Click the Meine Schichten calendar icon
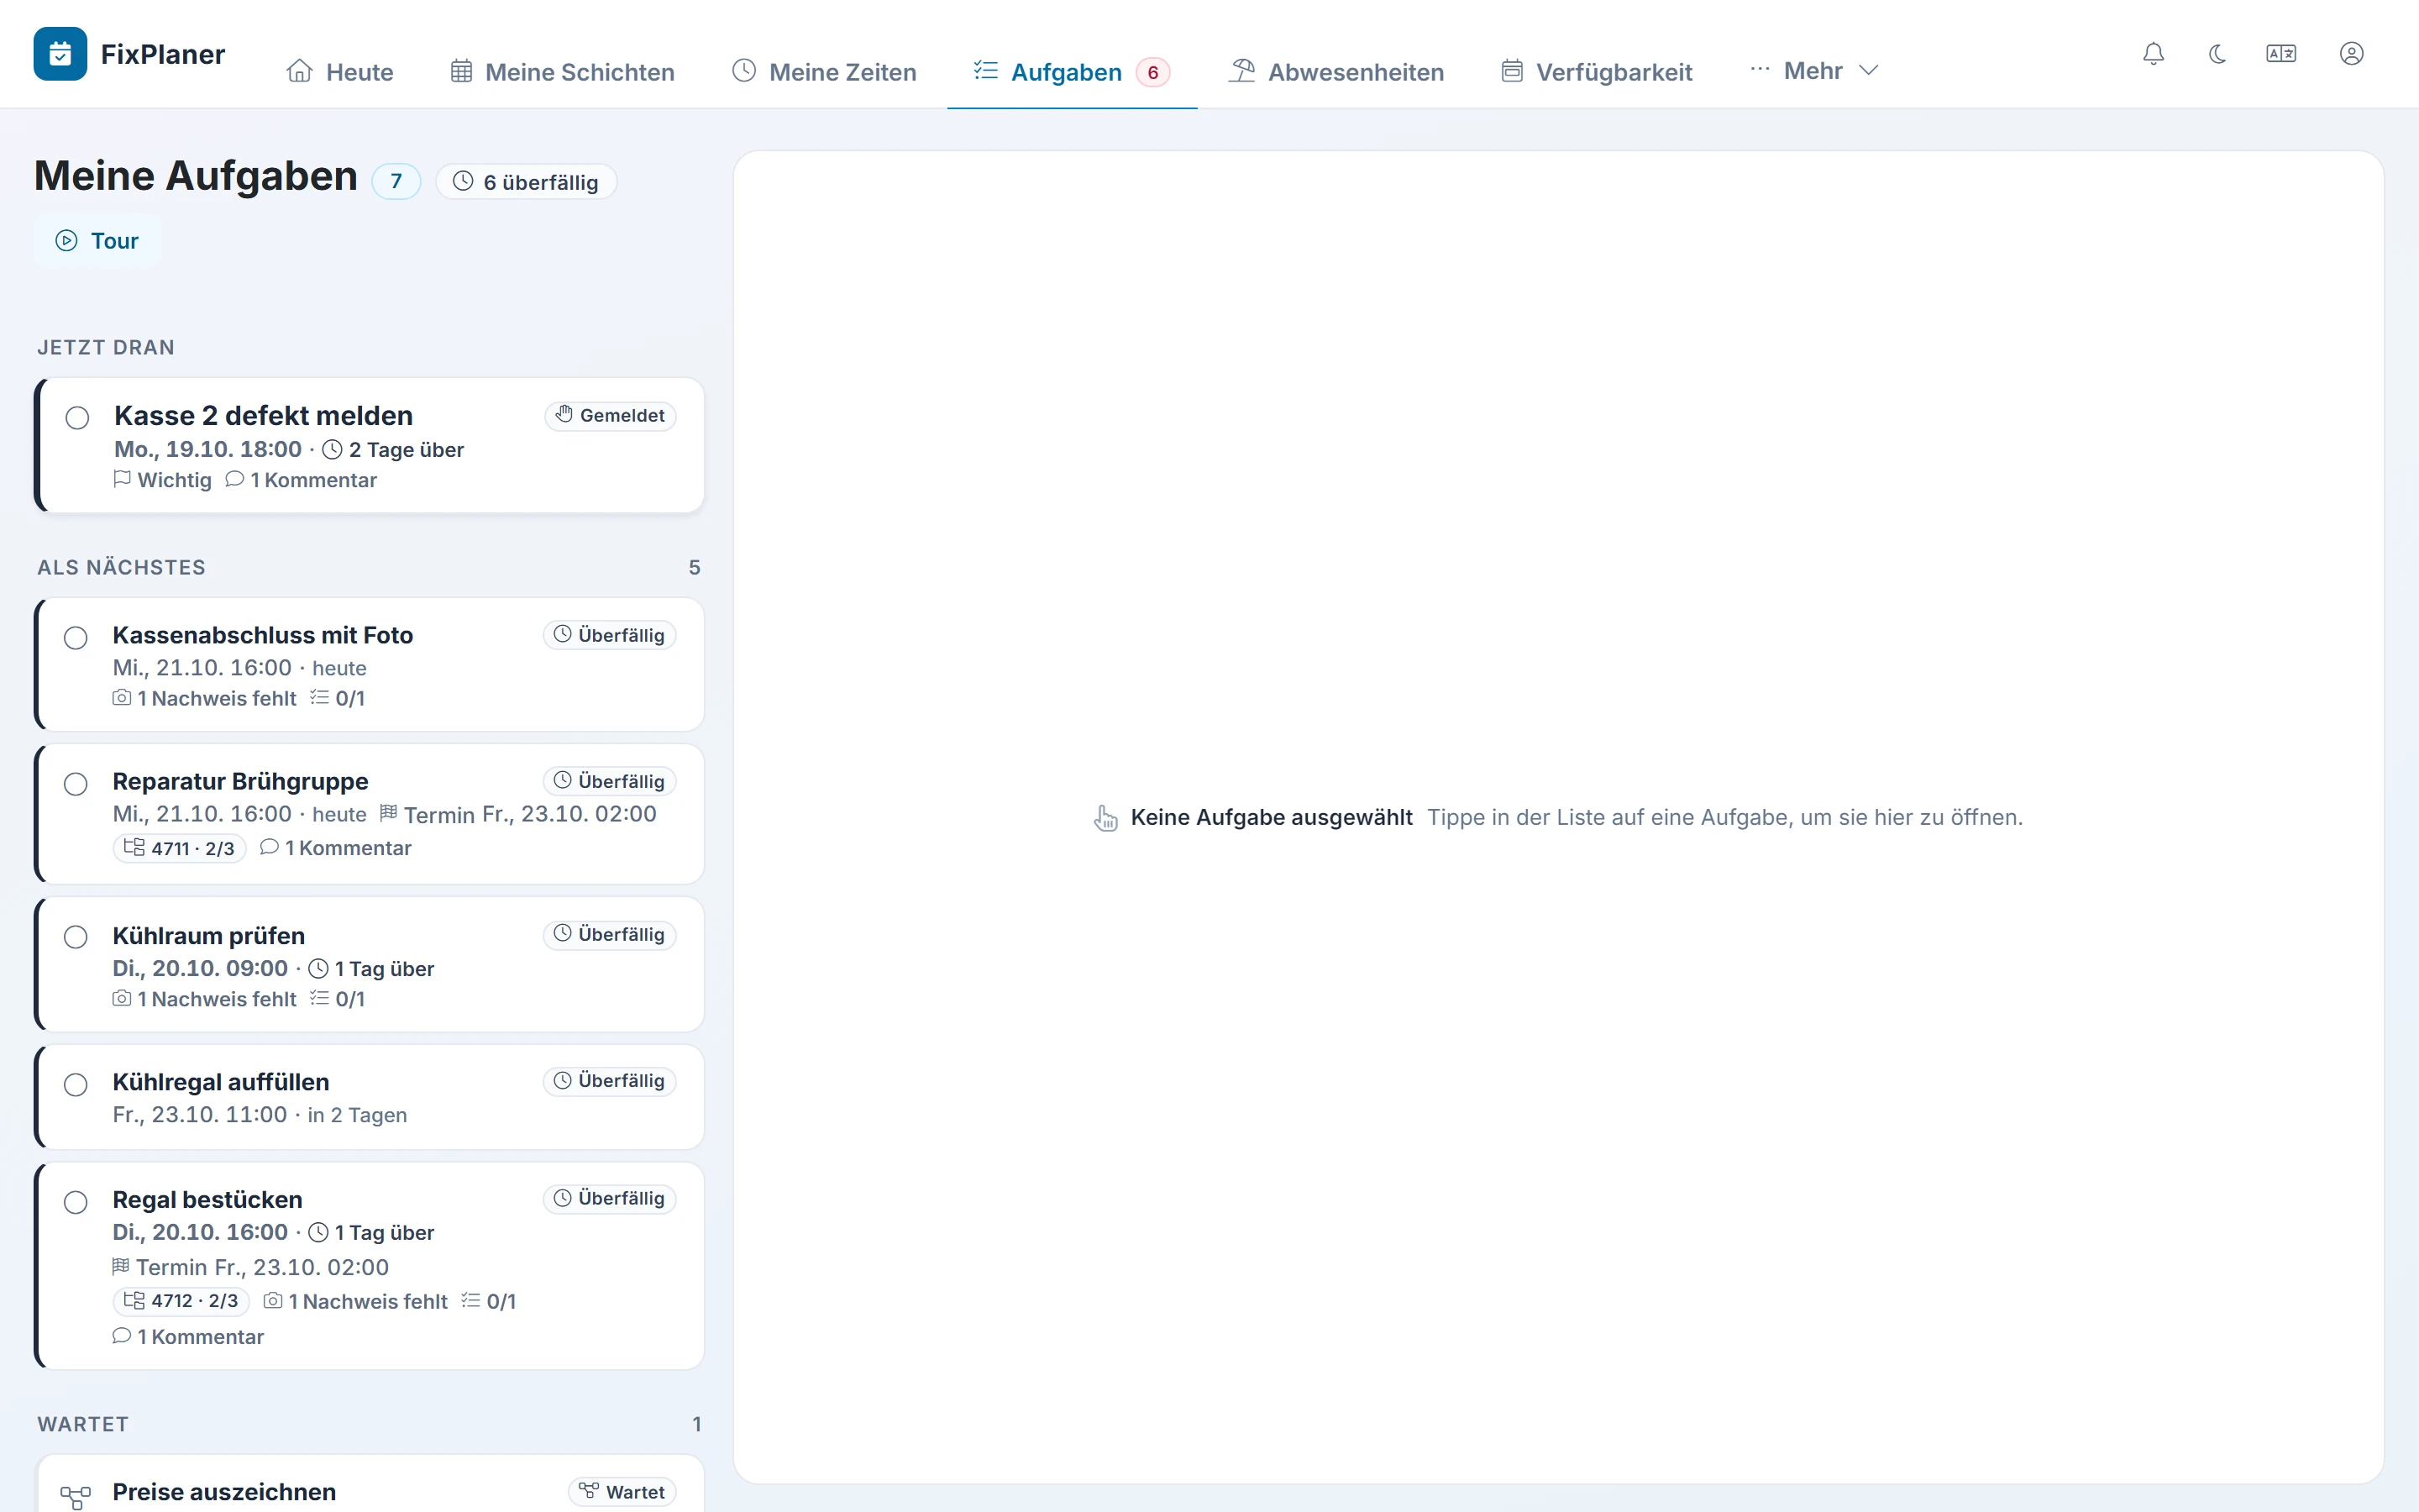 click(x=461, y=71)
